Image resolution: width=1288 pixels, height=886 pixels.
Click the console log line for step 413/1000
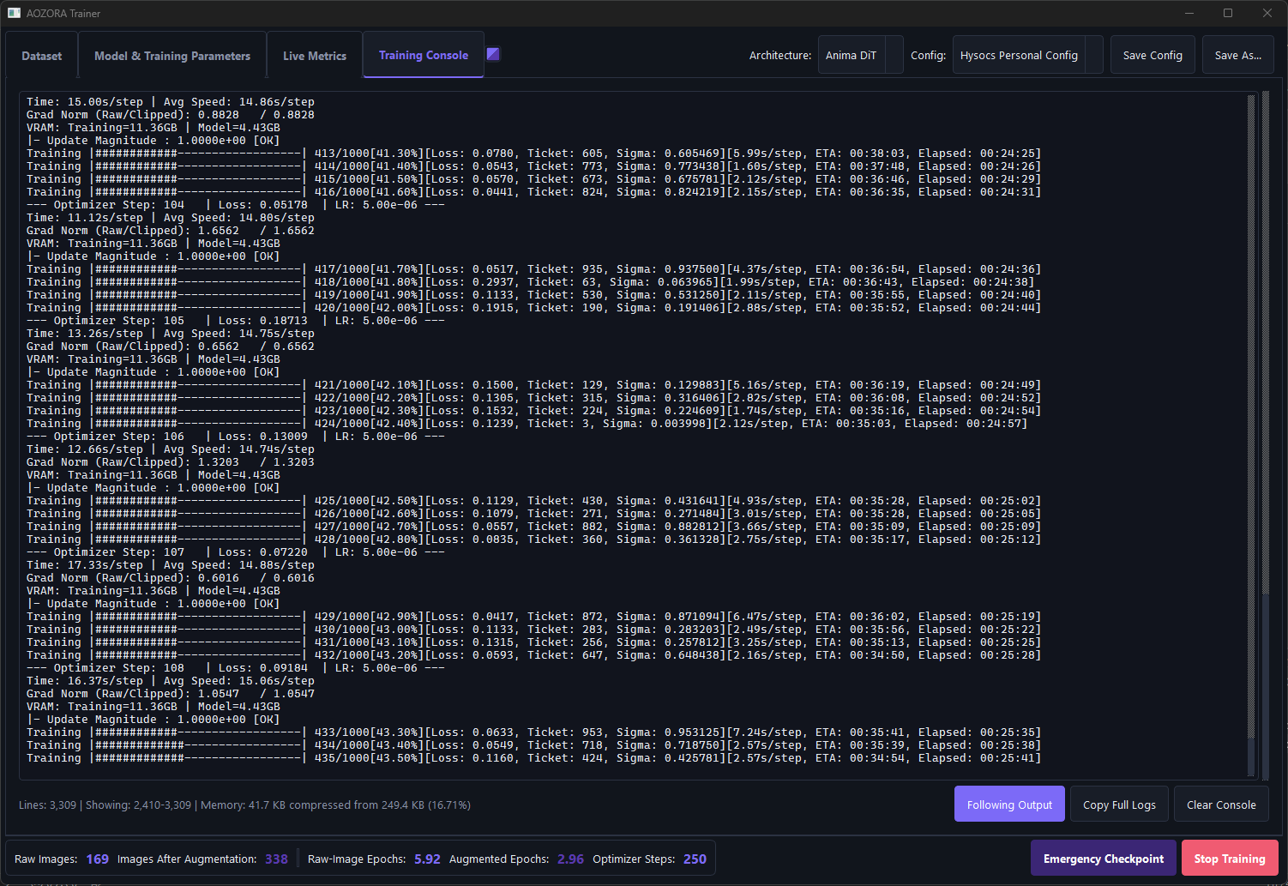533,154
